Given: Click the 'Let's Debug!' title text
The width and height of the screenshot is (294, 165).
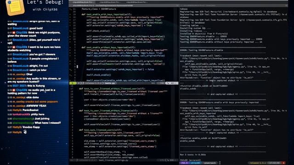Looking at the screenshot, I should tap(45, 2).
